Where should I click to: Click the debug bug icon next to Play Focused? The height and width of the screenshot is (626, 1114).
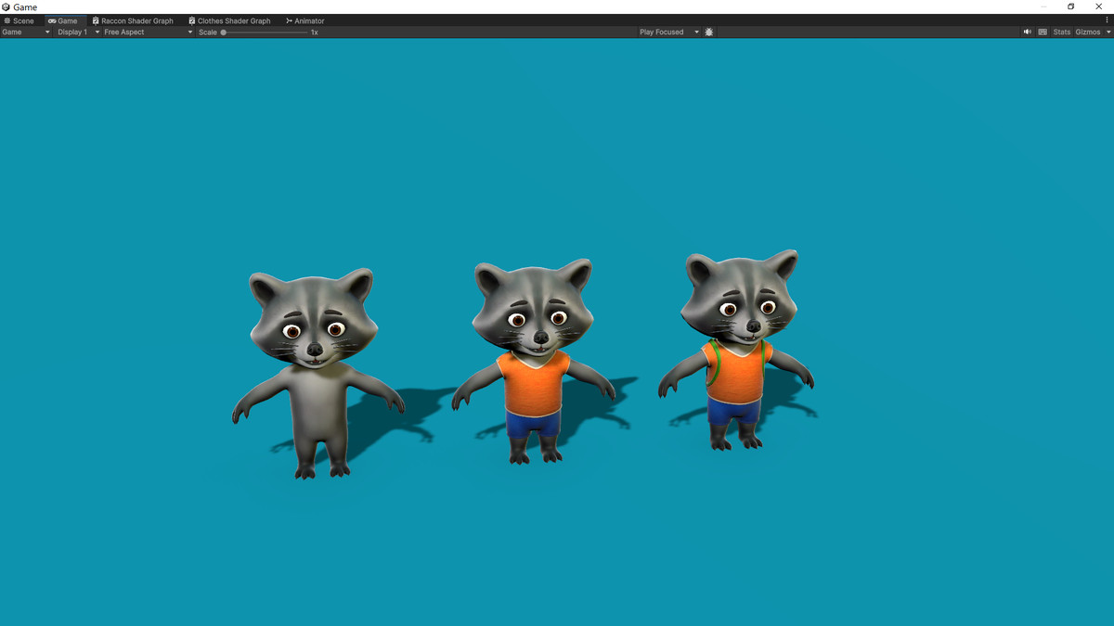point(708,32)
